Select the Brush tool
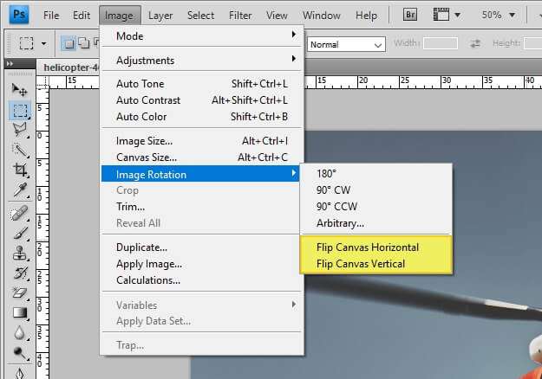This screenshot has height=379, width=542. [20, 233]
